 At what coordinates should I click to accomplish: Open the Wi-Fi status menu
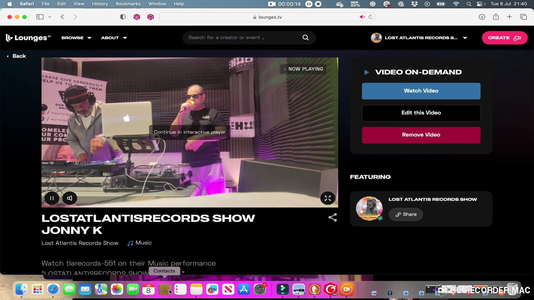tap(456, 4)
